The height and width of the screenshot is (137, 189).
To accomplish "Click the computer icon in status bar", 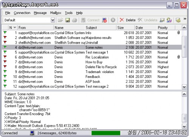I will click(x=32, y=133).
